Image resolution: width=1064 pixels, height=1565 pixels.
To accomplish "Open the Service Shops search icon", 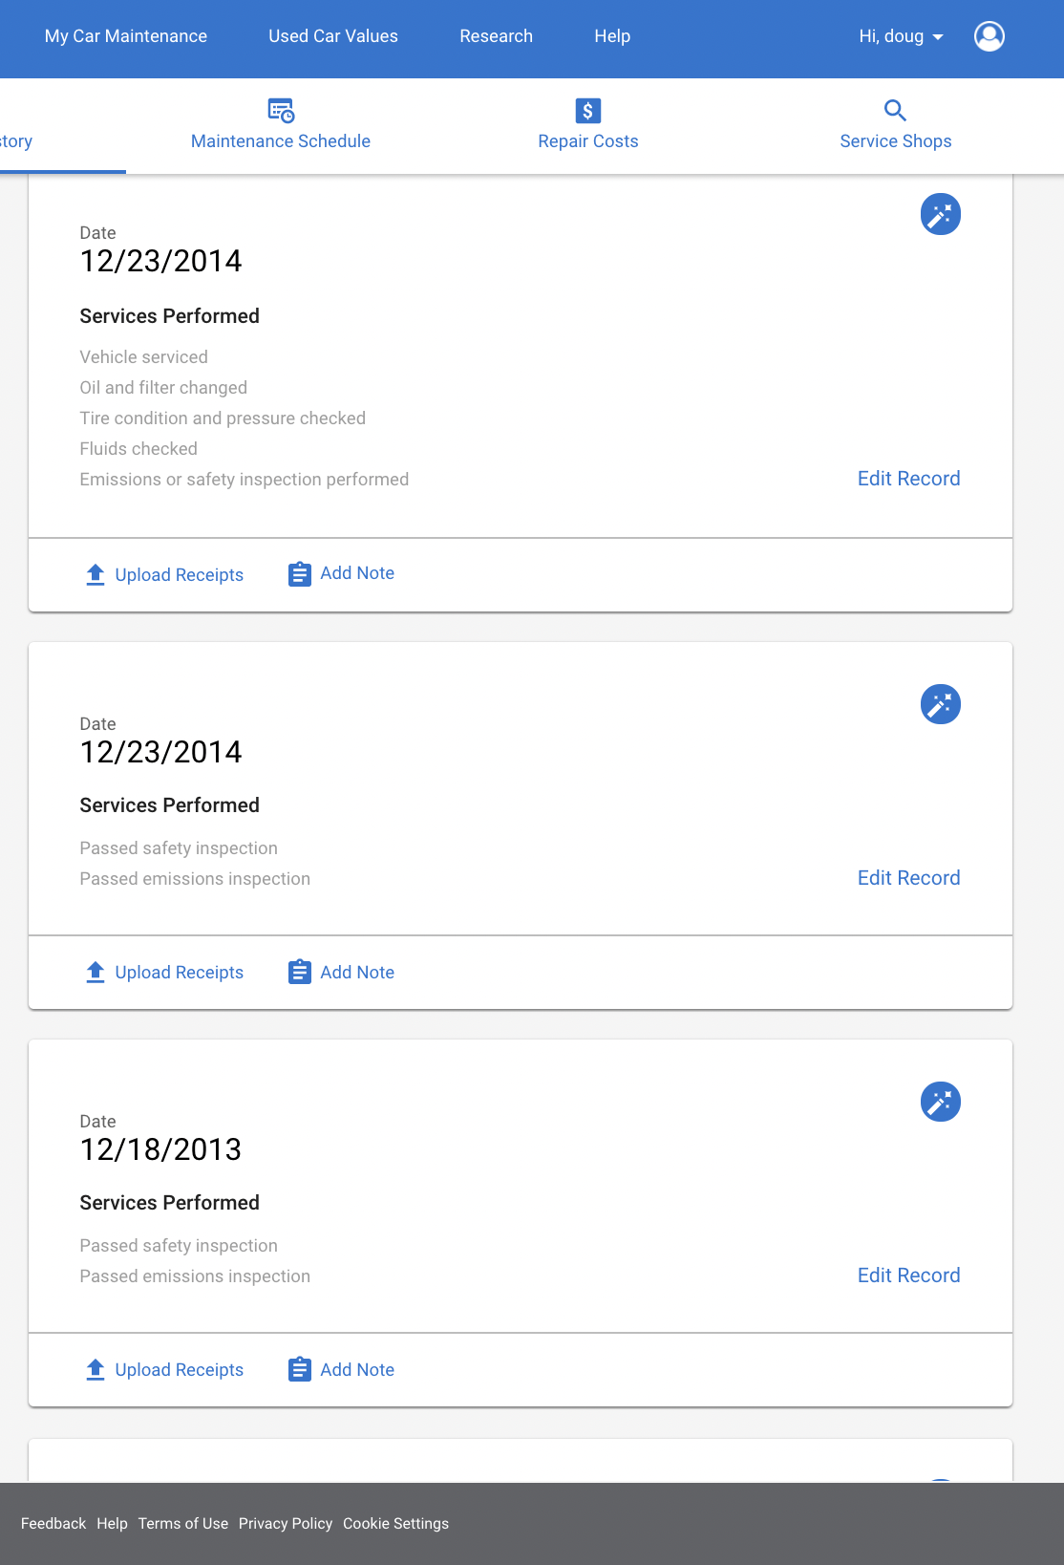I will point(895,111).
